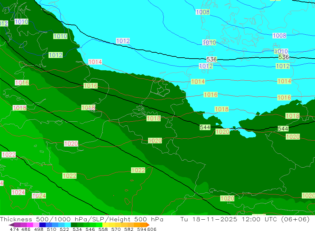Click the orange arrow tip ending the legend
Image resolution: width=315 pixels, height=231 pixels.
148,225
